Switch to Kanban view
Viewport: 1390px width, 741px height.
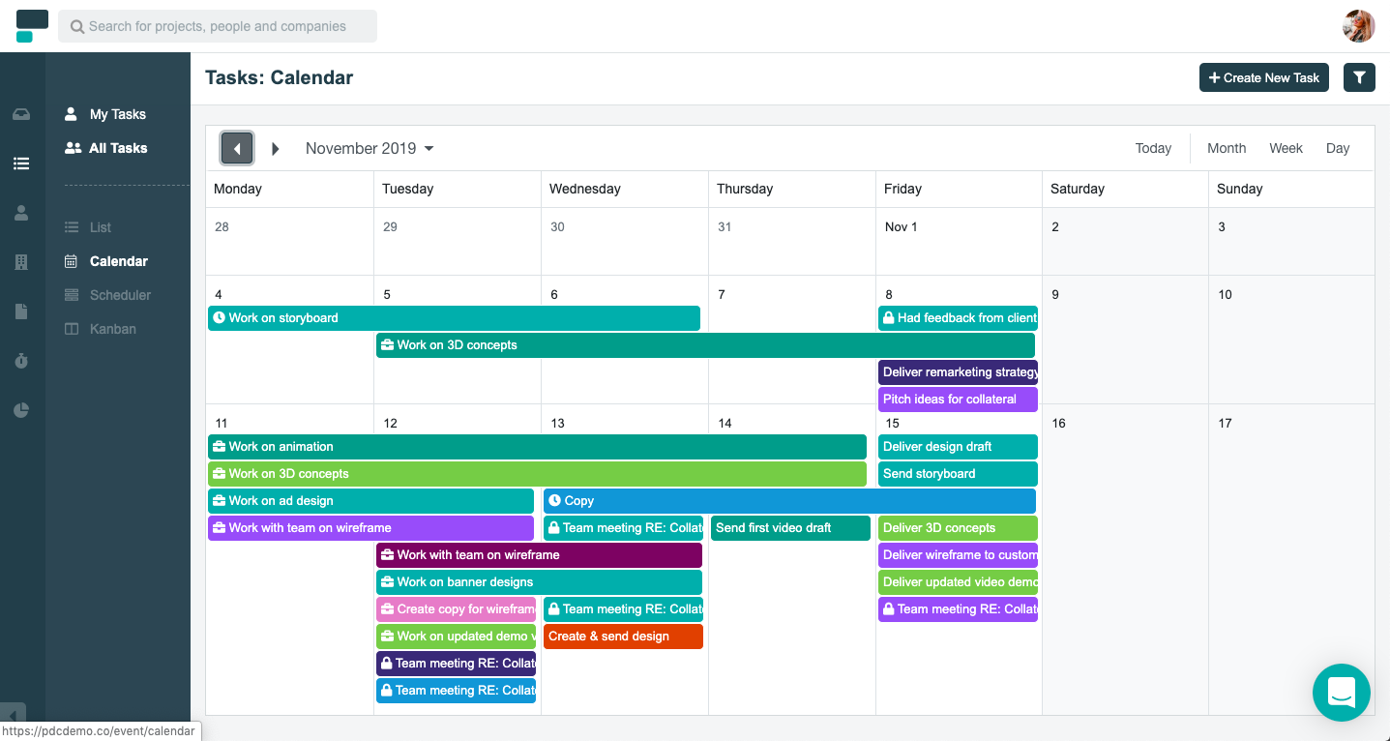113,329
